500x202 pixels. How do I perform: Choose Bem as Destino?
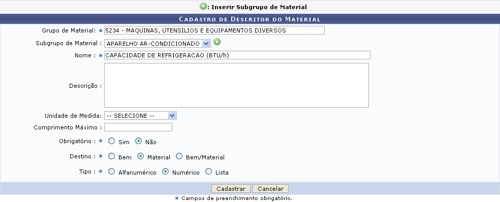[x=111, y=156]
